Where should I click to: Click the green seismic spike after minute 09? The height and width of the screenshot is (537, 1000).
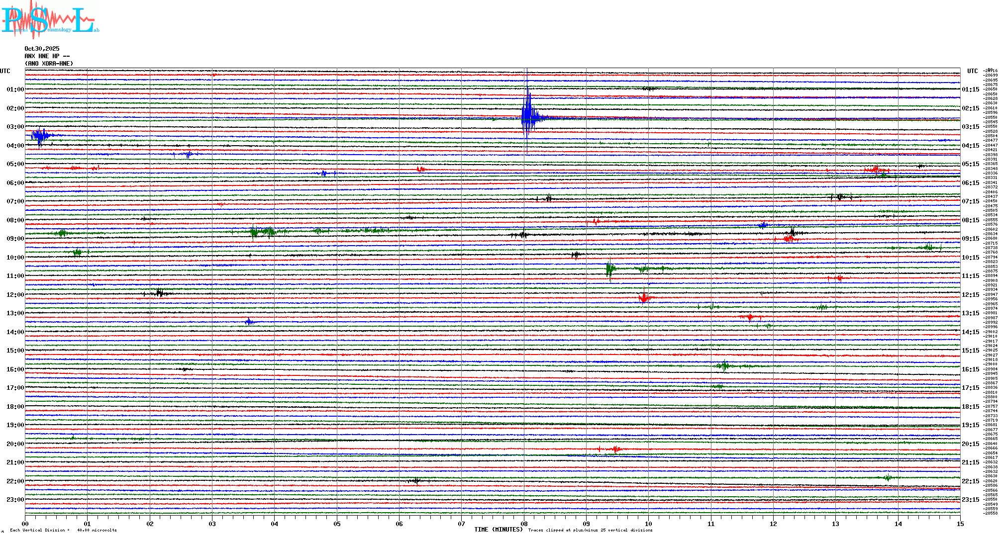[x=609, y=269]
